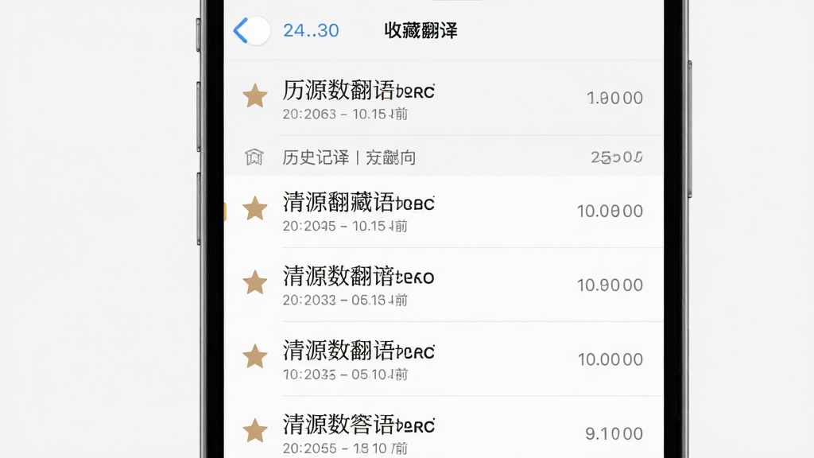The image size is (814, 458).
Task: Click the 1.9000 value
Action: pos(614,98)
